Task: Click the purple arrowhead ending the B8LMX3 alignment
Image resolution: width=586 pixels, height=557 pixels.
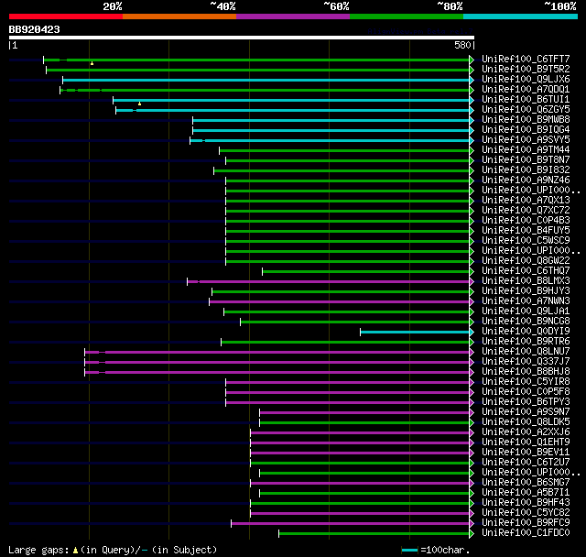Action: point(472,281)
